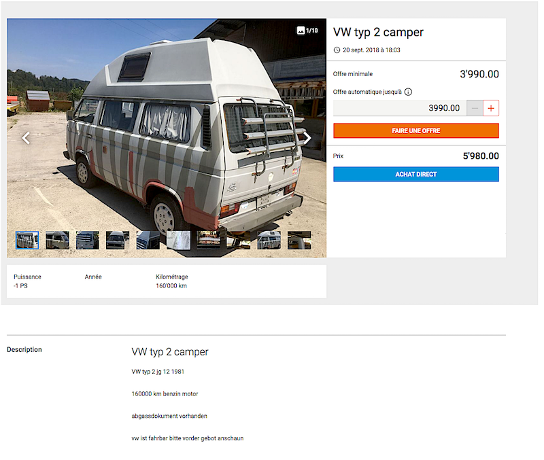Screen dimensions: 544x460
Task: Click the FAIRE UNE OFFRE button
Action: [416, 130]
